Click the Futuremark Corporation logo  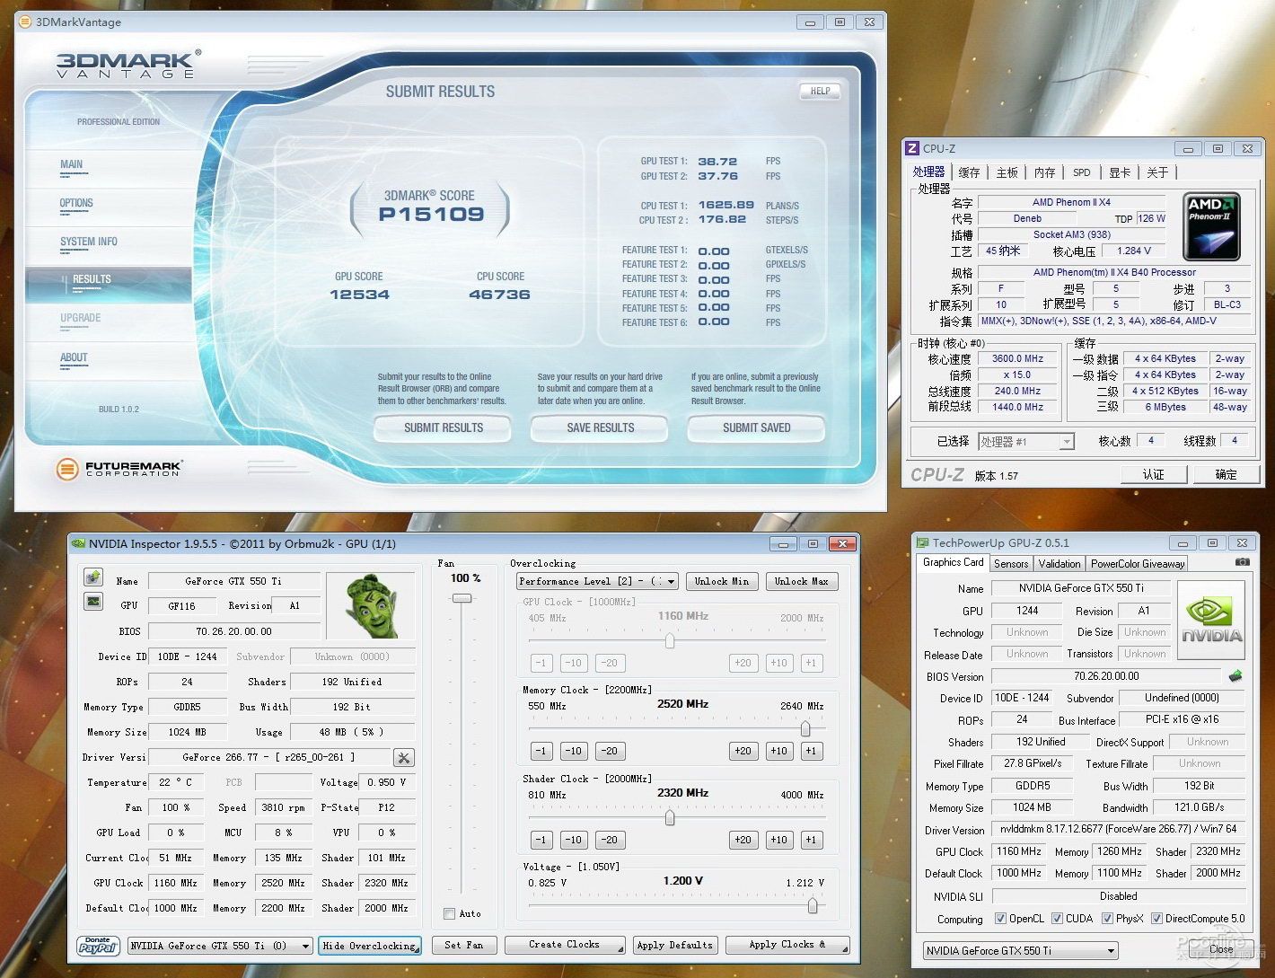tap(119, 468)
